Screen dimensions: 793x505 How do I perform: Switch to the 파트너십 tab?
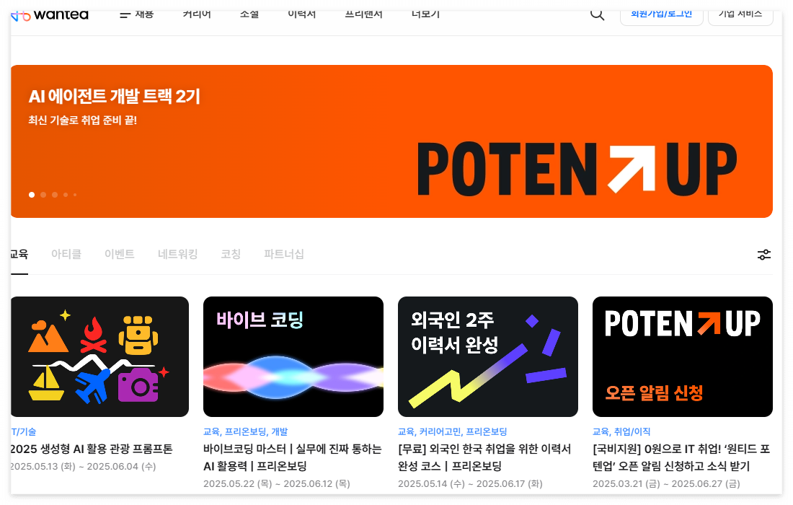click(x=284, y=254)
